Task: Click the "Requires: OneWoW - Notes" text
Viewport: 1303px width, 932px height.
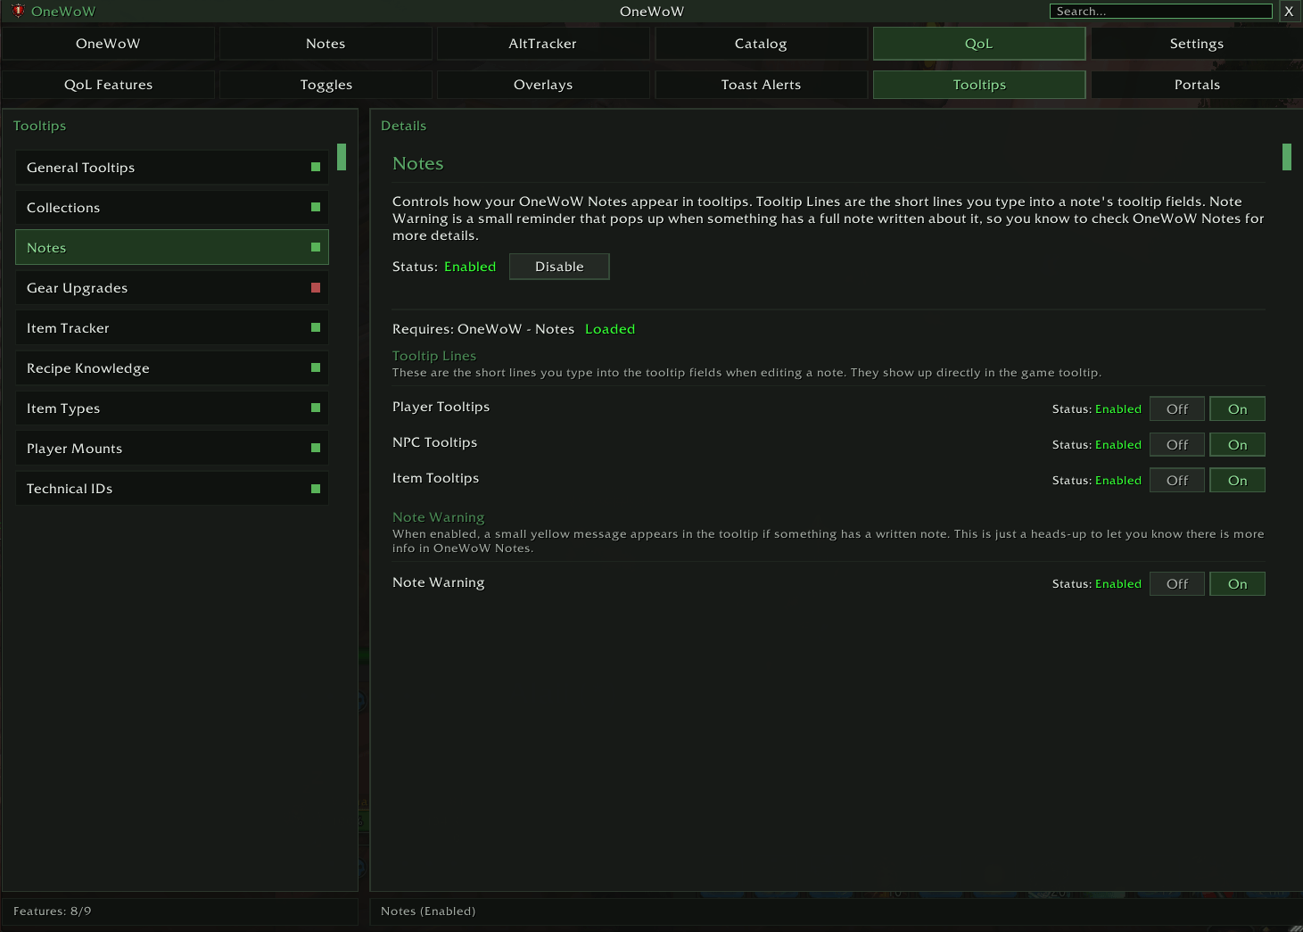Action: point(483,328)
